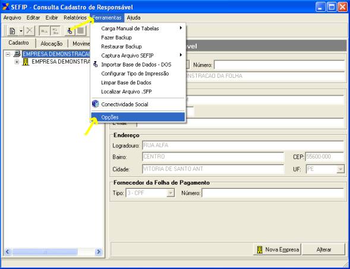Collapse the root EMPRESA DEMONSTRACAO tree node
Screen dimensions: 350x269
pyautogui.click(x=8, y=54)
